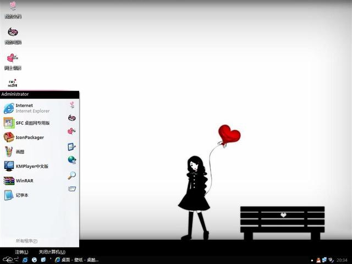The width and height of the screenshot is (352, 264).
Task: Click Internet Explorer quick launch icon
Action: pyautogui.click(x=25, y=260)
